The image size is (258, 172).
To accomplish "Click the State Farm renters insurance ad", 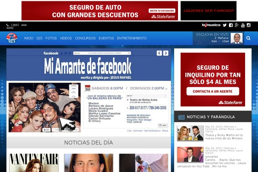I will point(213,80).
